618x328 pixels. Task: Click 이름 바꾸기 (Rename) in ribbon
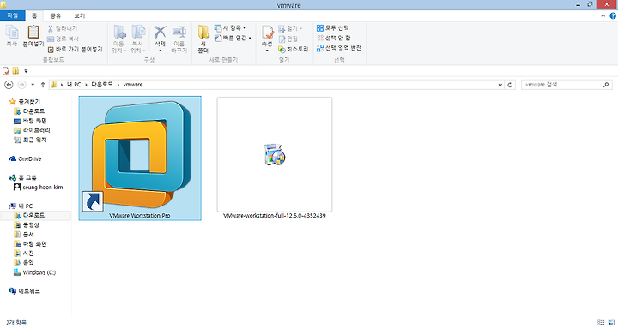pyautogui.click(x=179, y=39)
